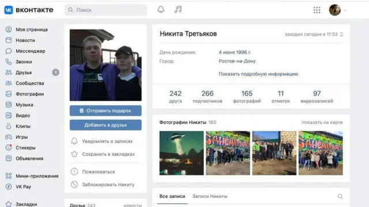
Task: Expand Показать подробную информацию
Action: (258, 74)
